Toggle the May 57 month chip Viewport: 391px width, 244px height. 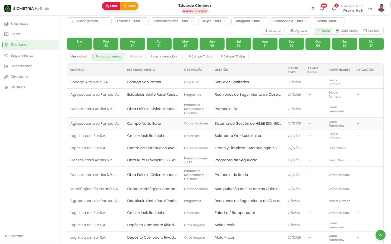[185, 44]
